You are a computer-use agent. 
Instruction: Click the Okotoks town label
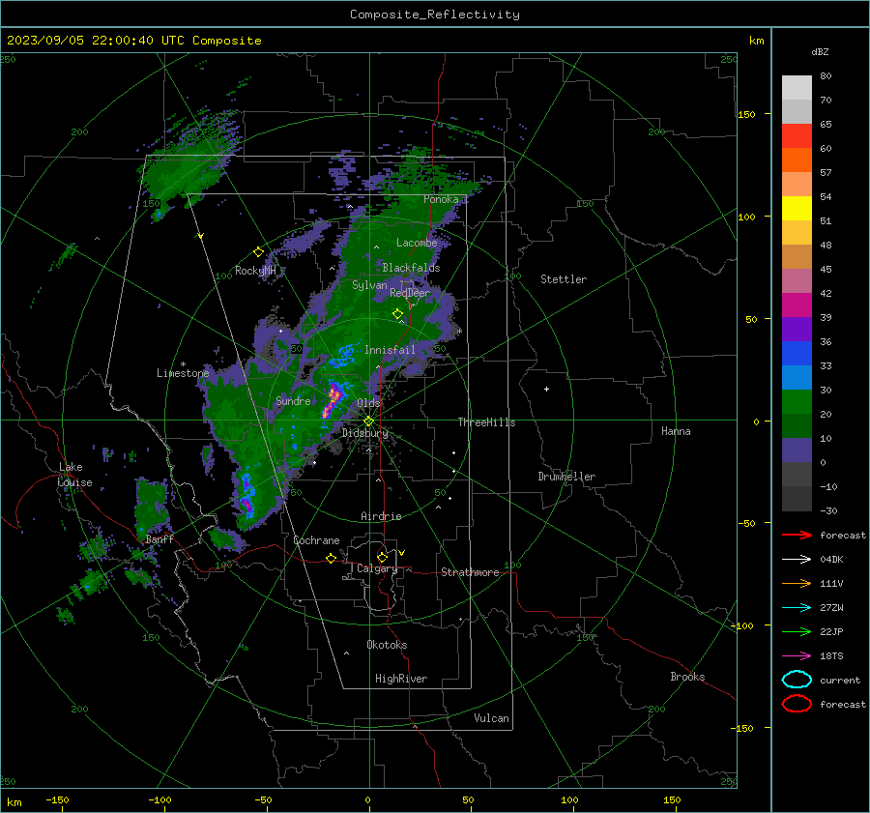click(387, 645)
